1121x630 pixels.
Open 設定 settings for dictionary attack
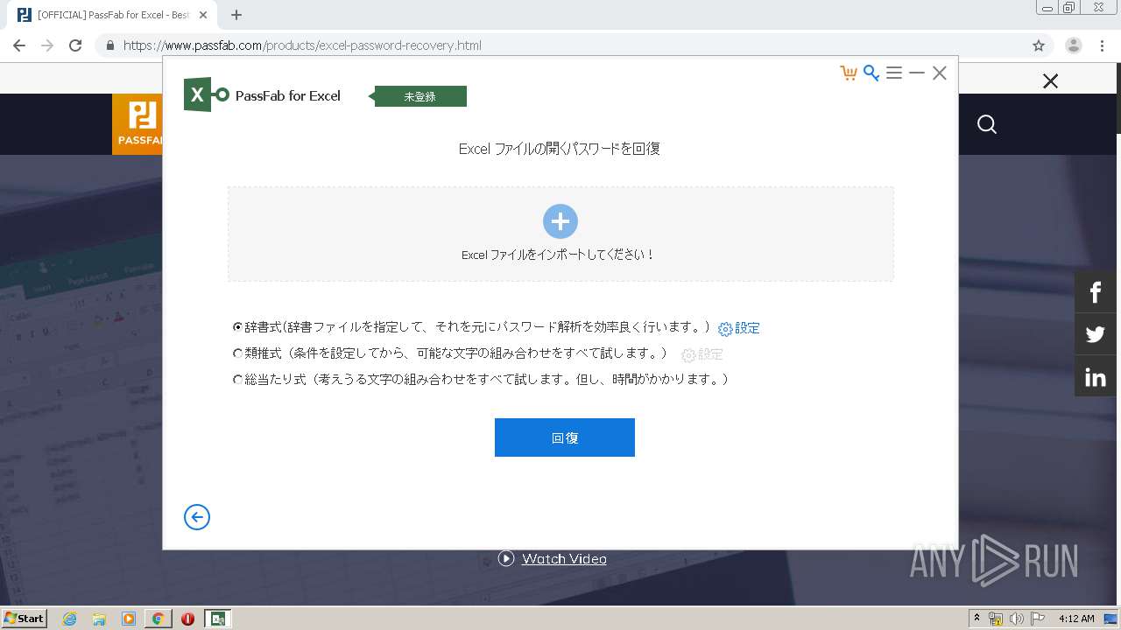coord(739,328)
